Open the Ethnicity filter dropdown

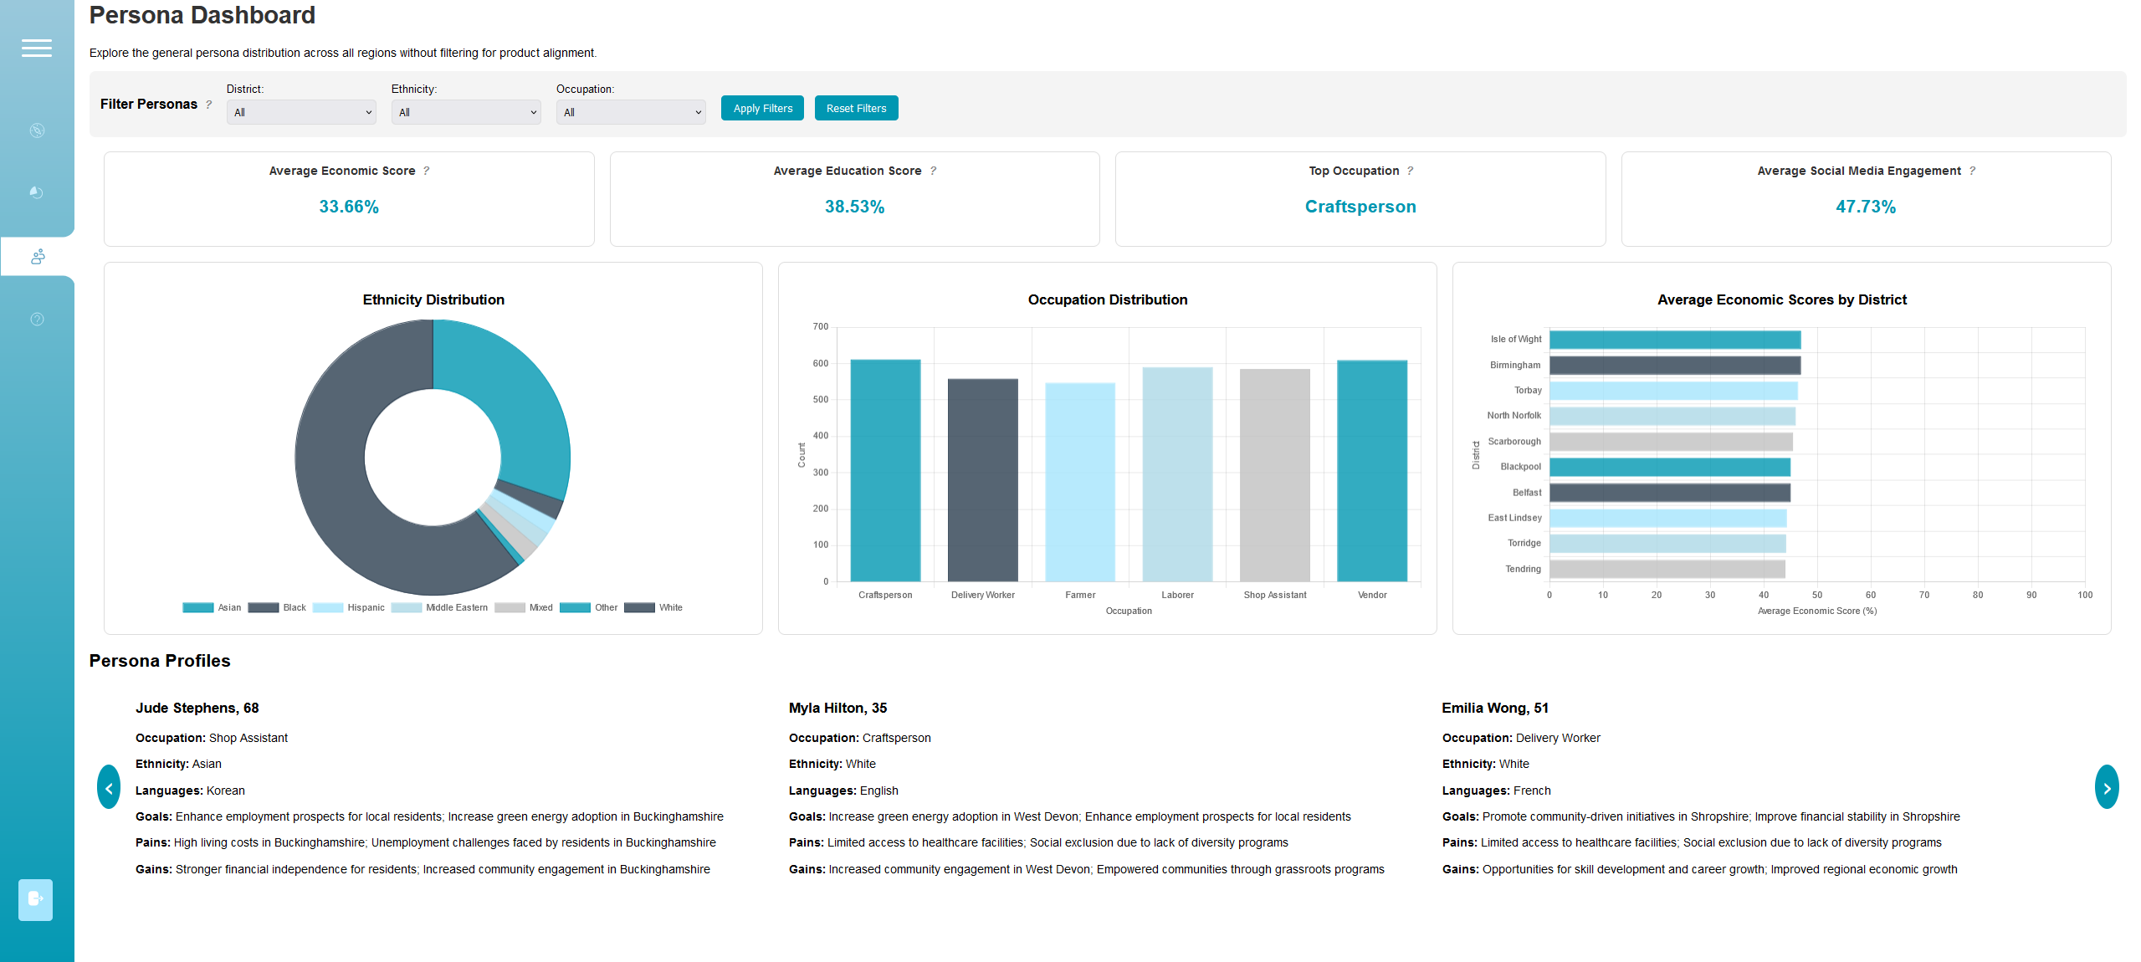(x=466, y=112)
